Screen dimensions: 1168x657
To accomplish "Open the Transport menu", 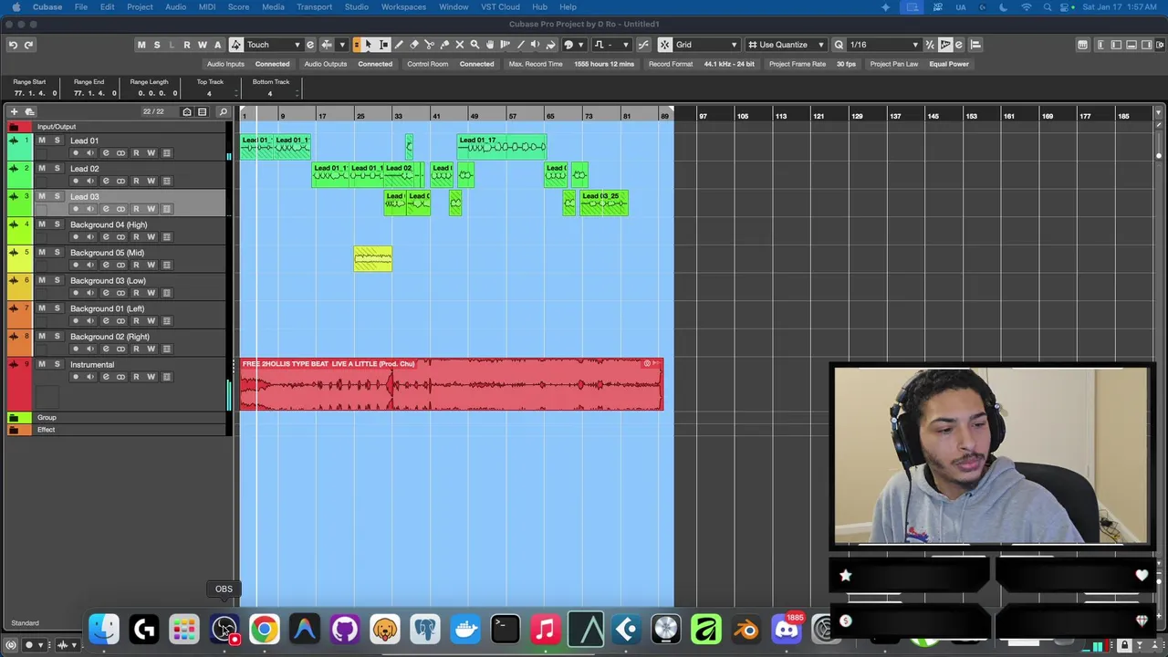I will pos(314,7).
